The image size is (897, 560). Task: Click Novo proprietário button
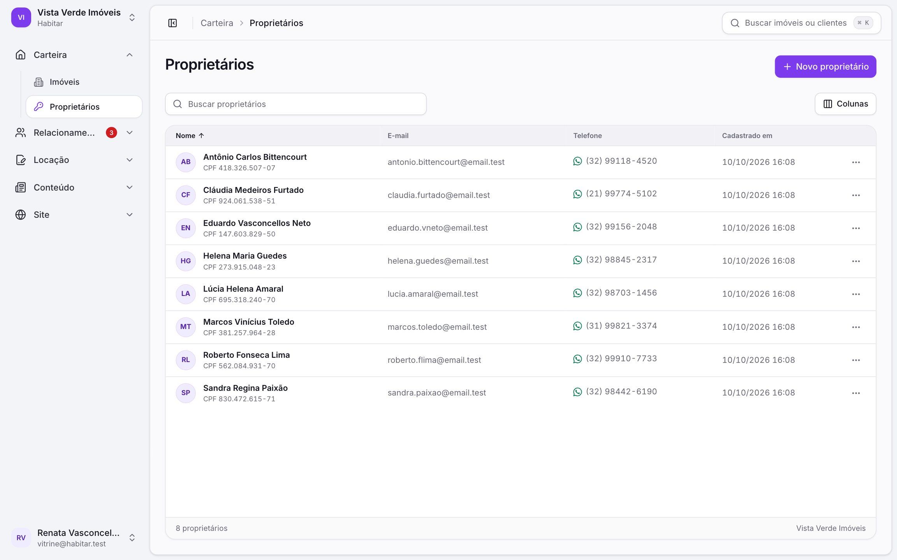point(825,66)
